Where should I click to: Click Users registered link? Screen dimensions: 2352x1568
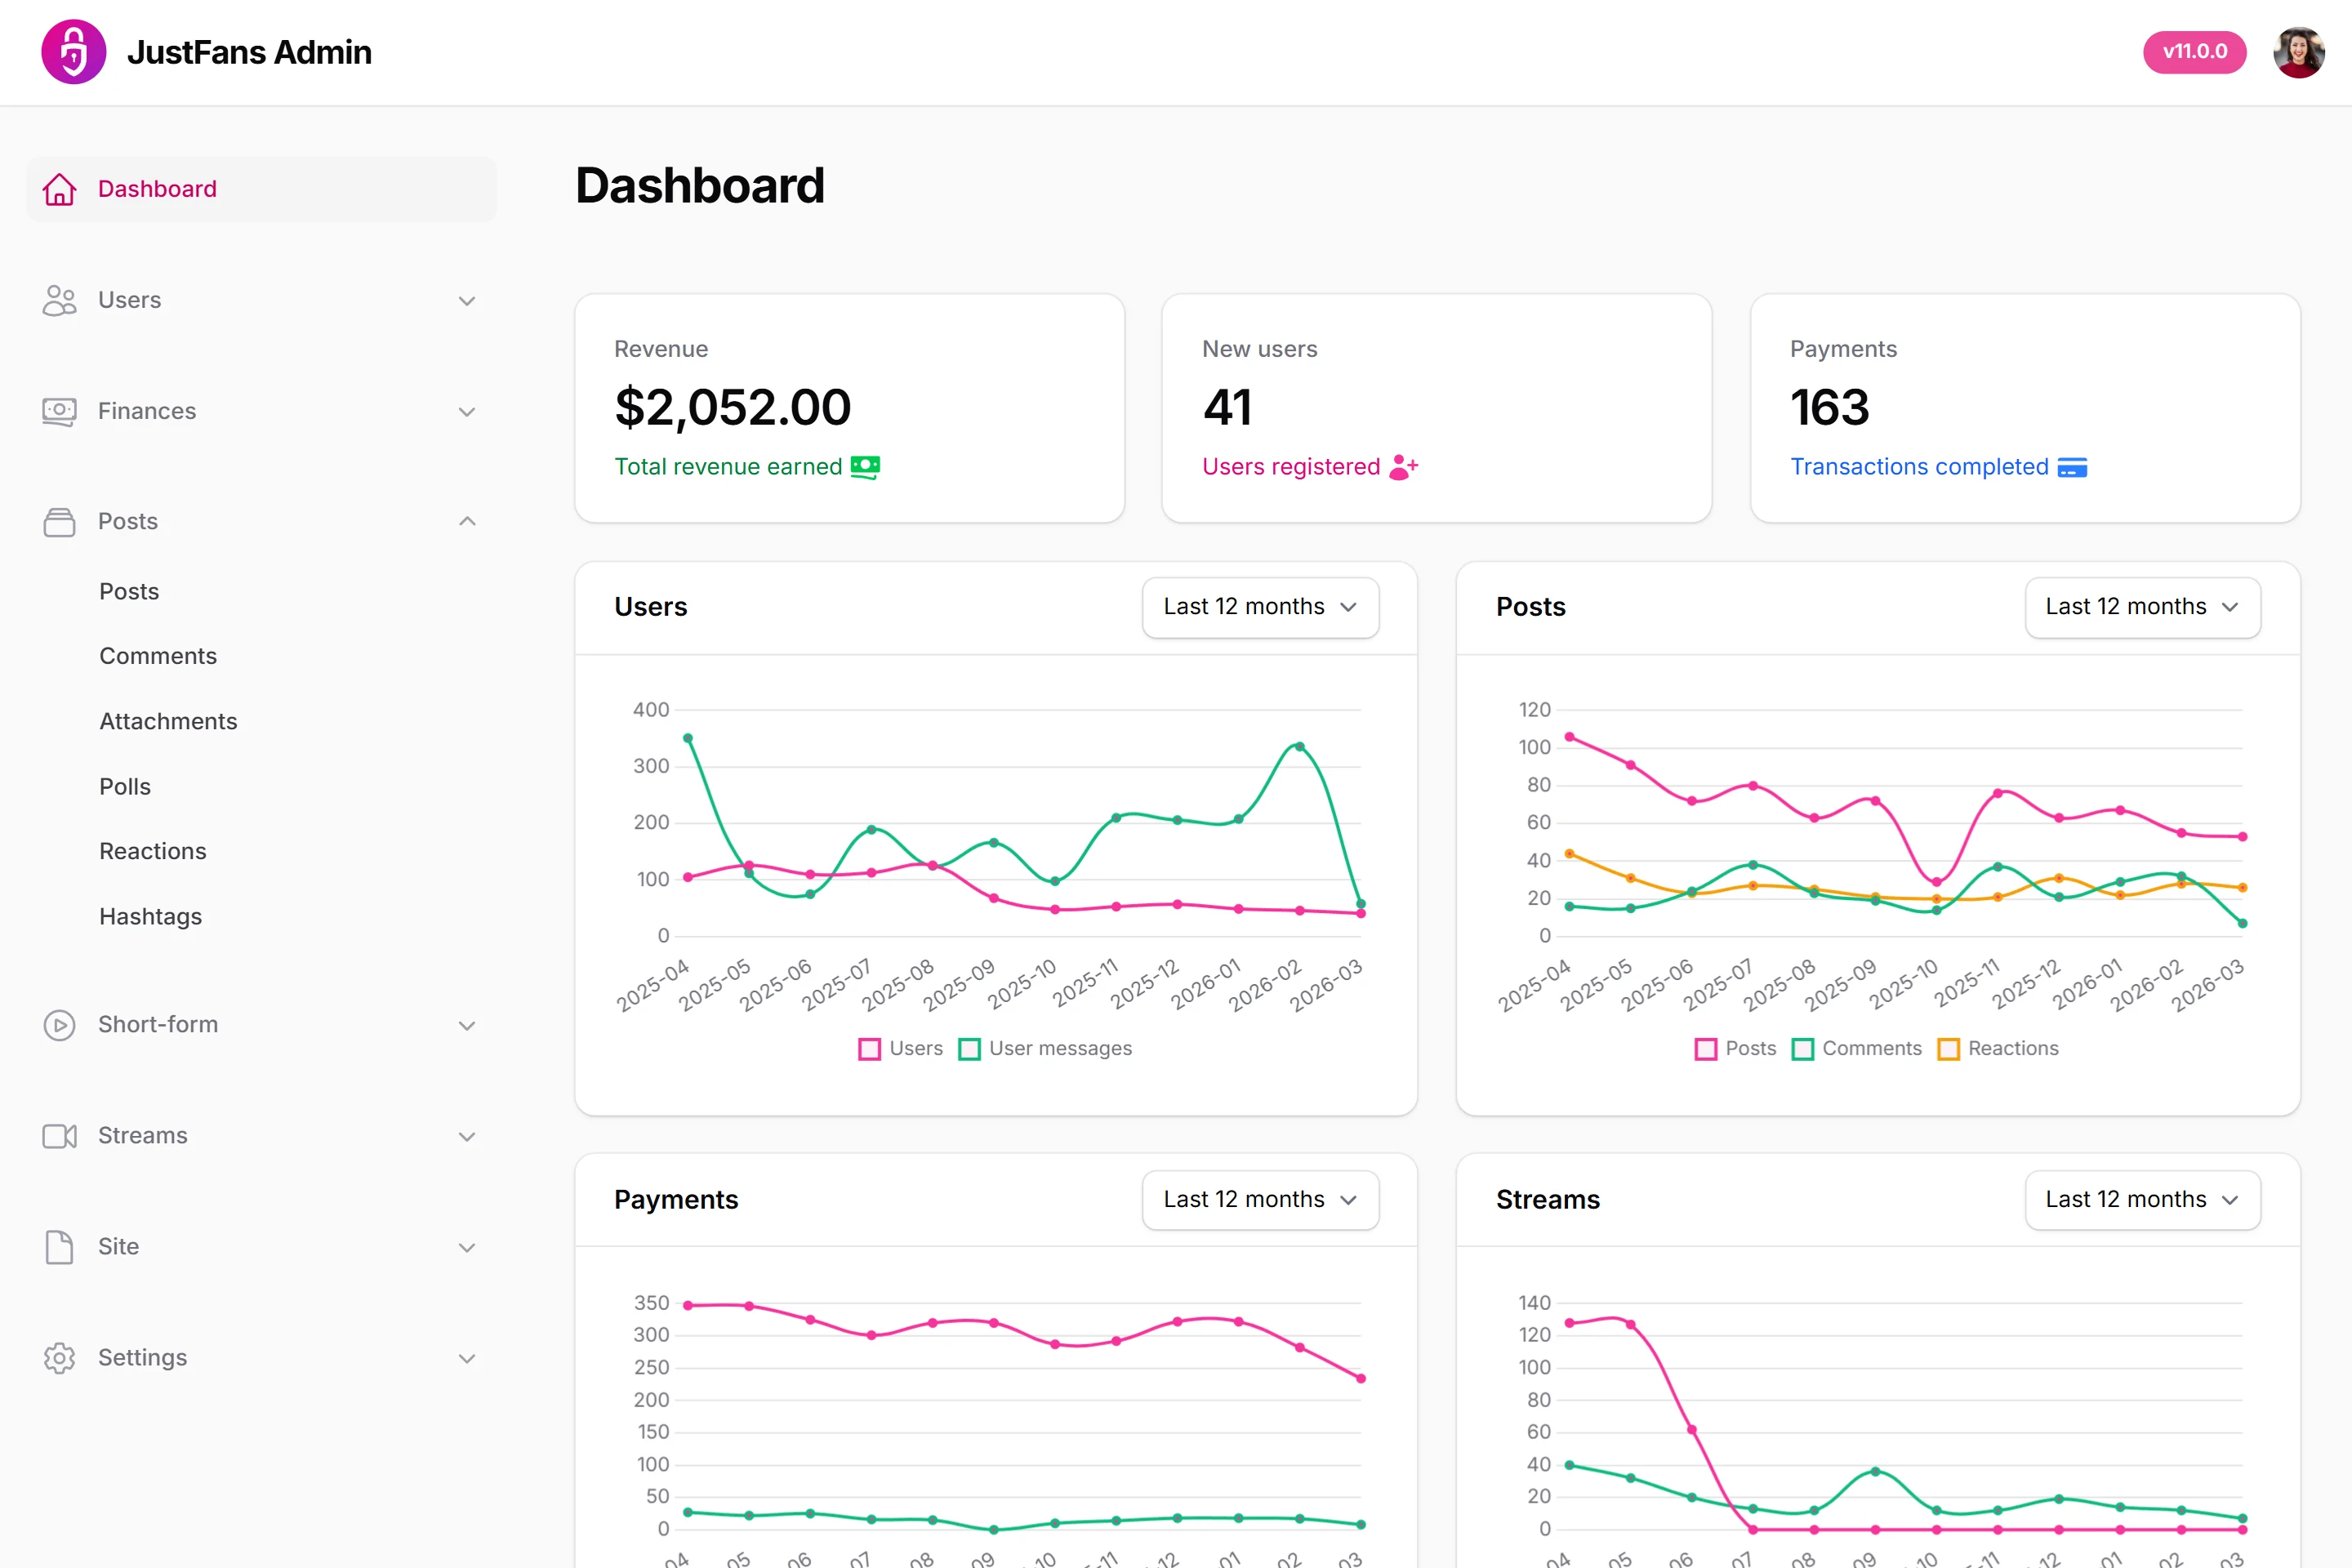click(x=1291, y=467)
